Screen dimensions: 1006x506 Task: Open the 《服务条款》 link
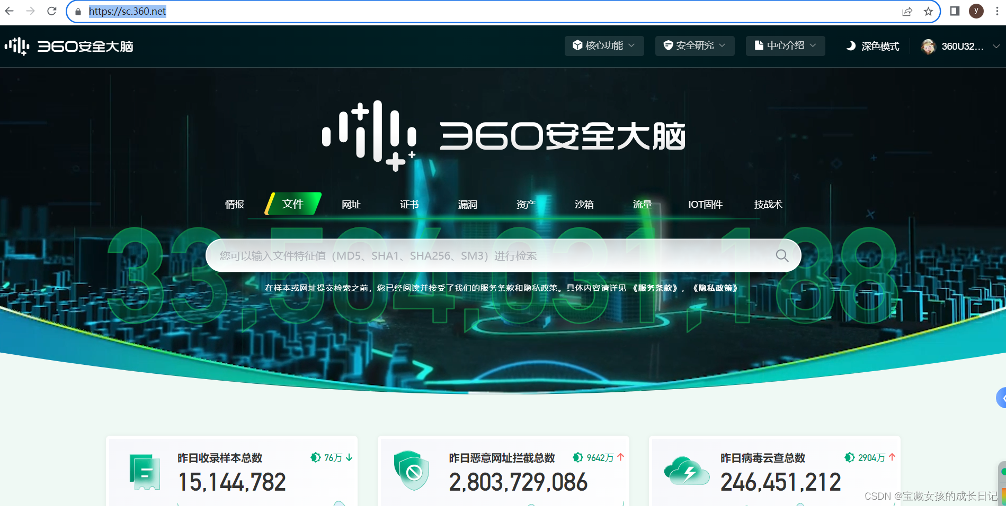pyautogui.click(x=655, y=288)
